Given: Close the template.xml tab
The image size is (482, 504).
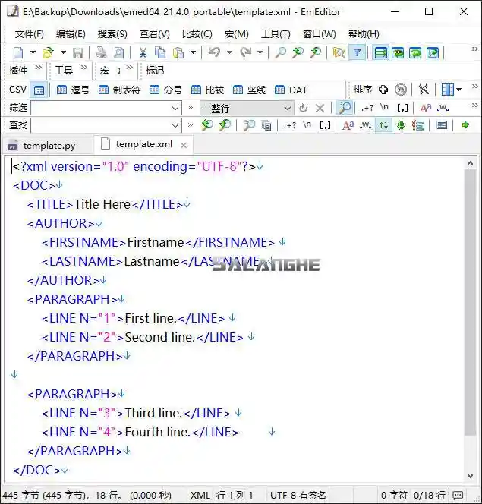Looking at the screenshot, I should click(184, 145).
